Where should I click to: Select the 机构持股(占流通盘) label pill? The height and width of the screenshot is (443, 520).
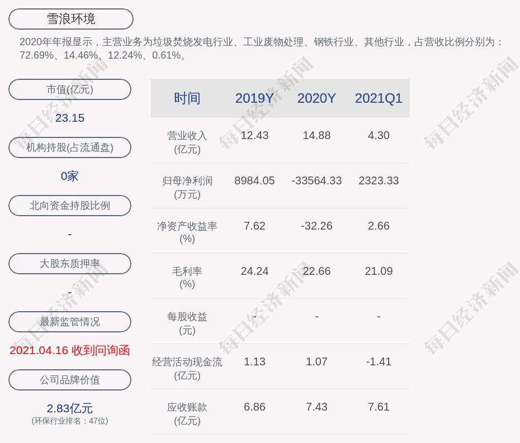coord(70,147)
